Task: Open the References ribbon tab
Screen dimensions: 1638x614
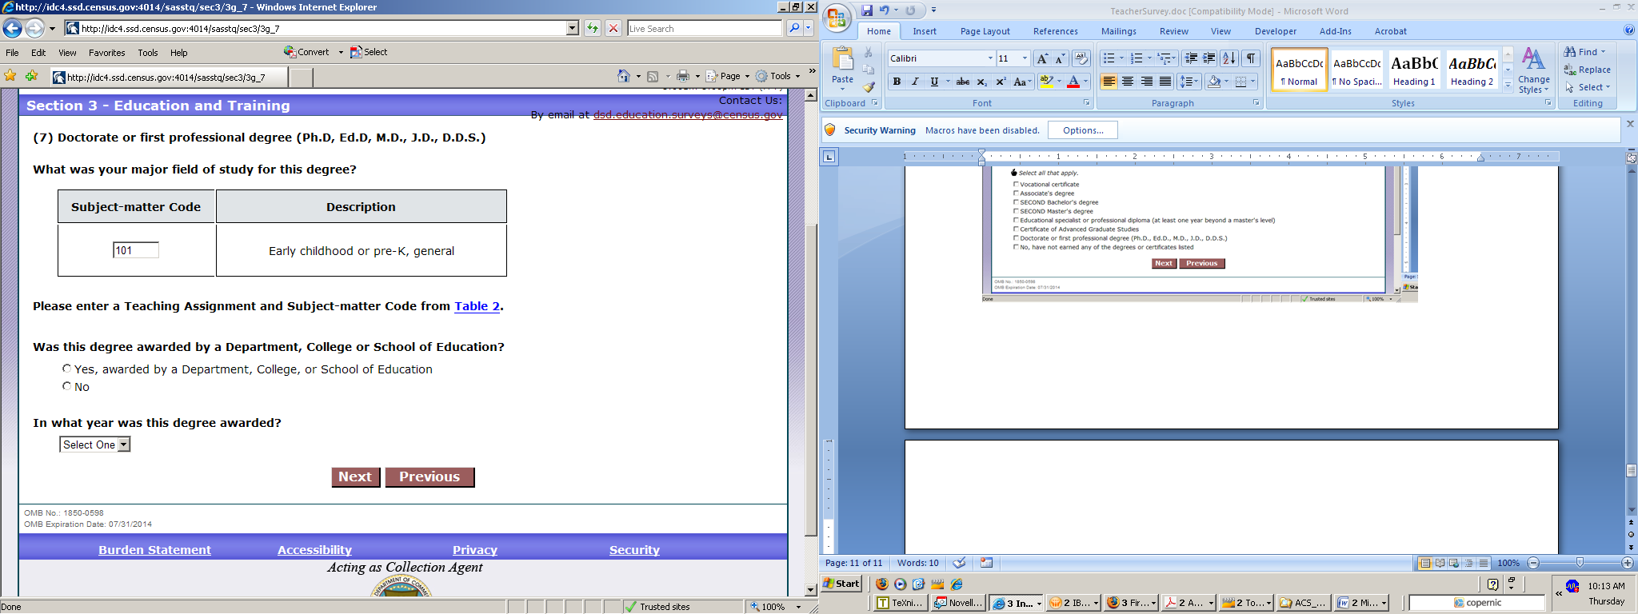Action: coord(1056,31)
